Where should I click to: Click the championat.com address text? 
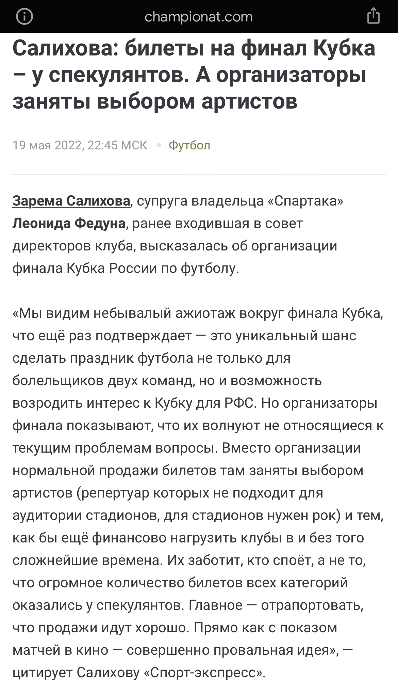point(199,17)
